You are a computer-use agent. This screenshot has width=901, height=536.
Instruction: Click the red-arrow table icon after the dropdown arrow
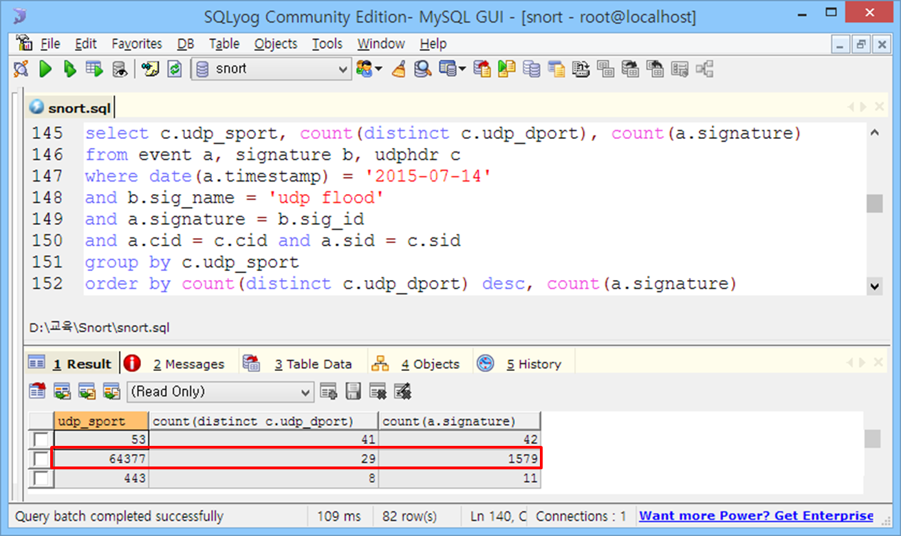(x=484, y=69)
